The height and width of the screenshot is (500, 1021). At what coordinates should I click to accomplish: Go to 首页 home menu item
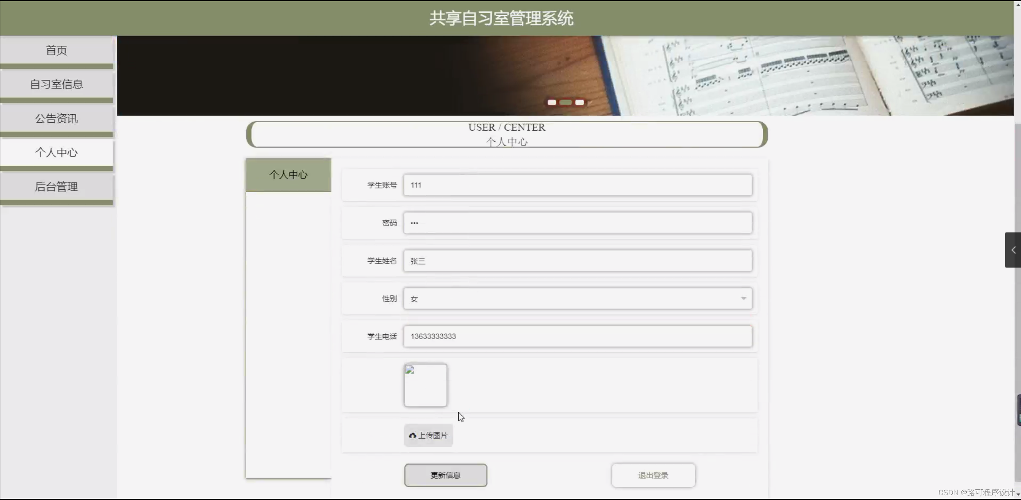click(57, 50)
